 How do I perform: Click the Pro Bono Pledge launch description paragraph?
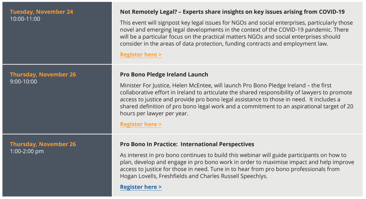click(x=237, y=99)
